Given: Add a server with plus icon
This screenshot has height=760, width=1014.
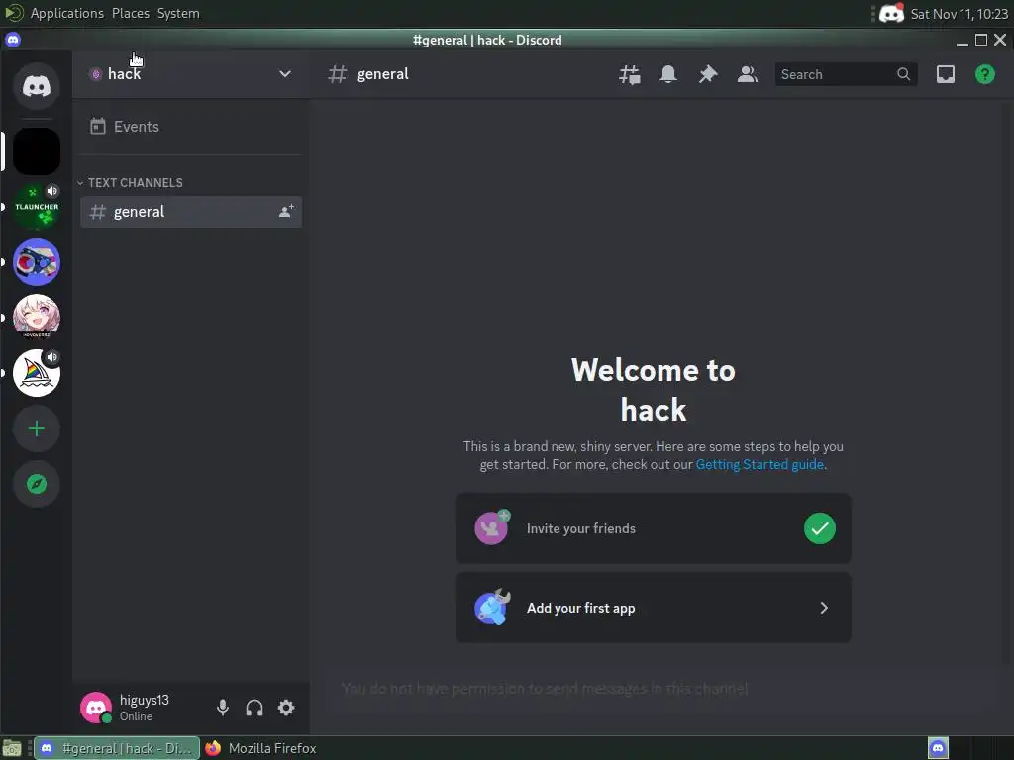Looking at the screenshot, I should point(37,428).
